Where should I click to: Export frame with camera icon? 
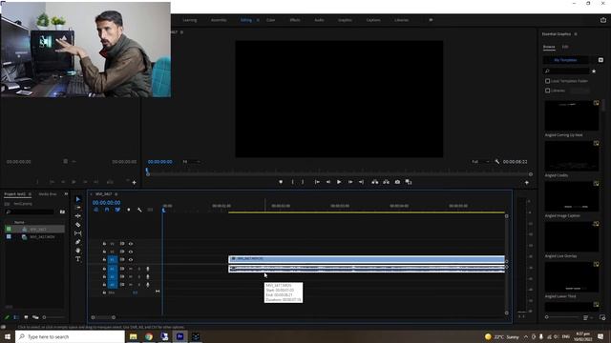(397, 182)
